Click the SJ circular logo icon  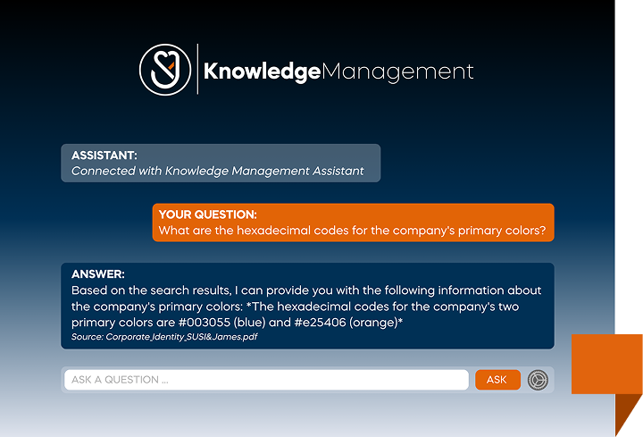pos(166,69)
